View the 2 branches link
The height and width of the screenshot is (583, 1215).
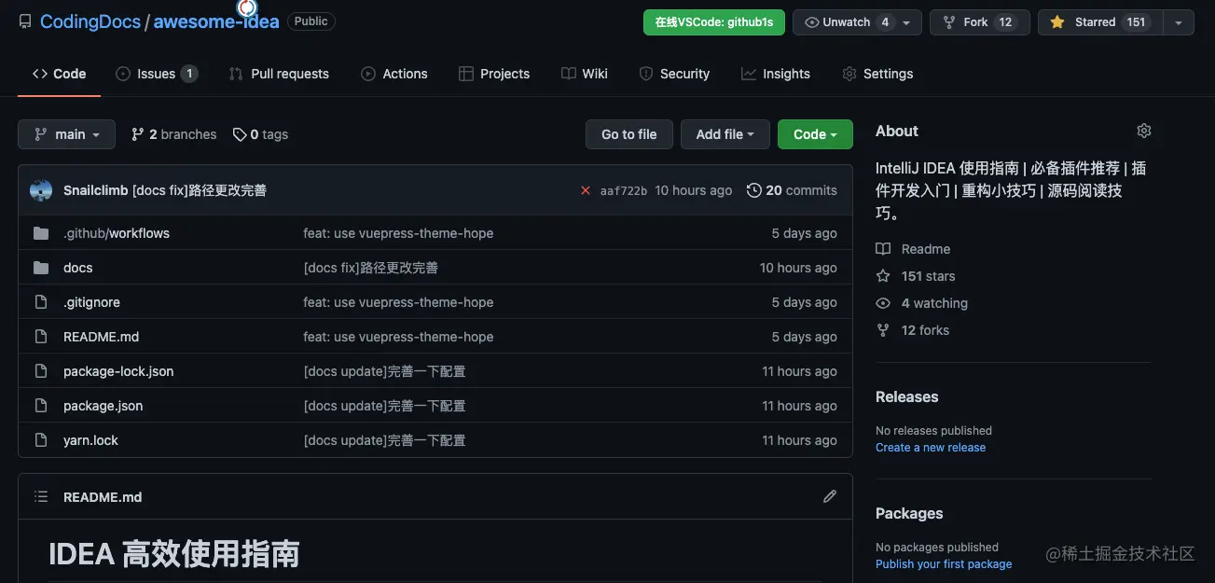tap(173, 134)
